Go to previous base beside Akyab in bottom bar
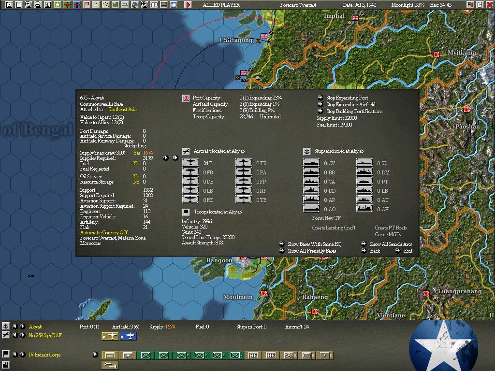The image size is (495, 371). (x=15, y=327)
